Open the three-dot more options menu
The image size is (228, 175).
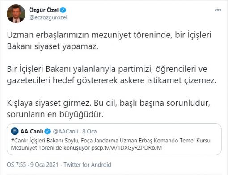[x=218, y=10]
